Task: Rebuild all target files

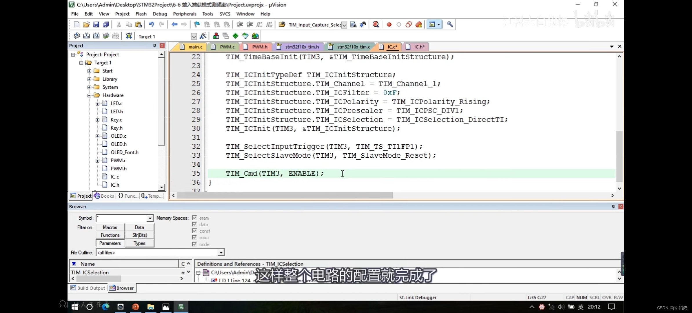Action: [x=96, y=36]
